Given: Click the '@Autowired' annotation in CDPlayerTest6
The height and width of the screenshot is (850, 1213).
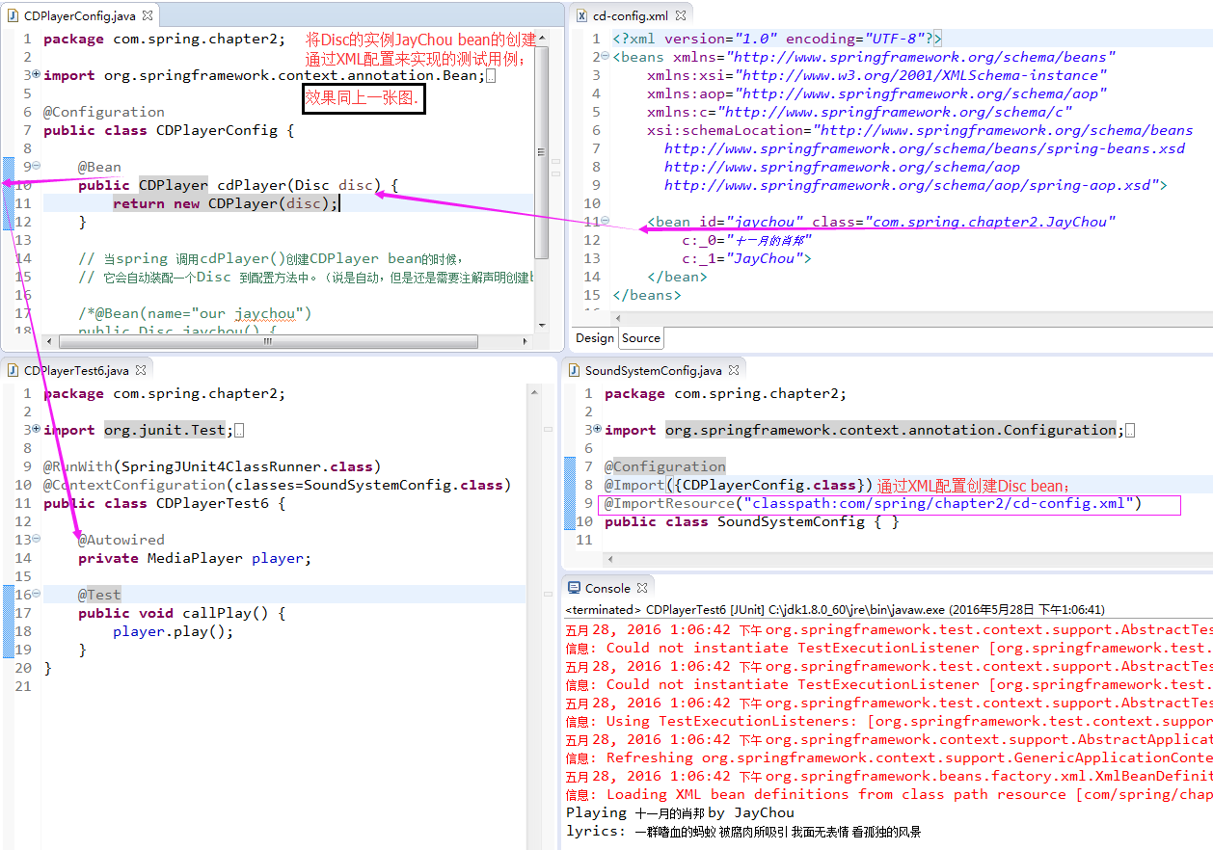Looking at the screenshot, I should pyautogui.click(x=121, y=540).
